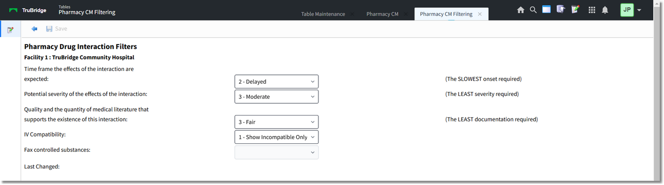The image size is (664, 185).
Task: Open the '3 - Fair' documentation dropdown
Action: (x=277, y=122)
